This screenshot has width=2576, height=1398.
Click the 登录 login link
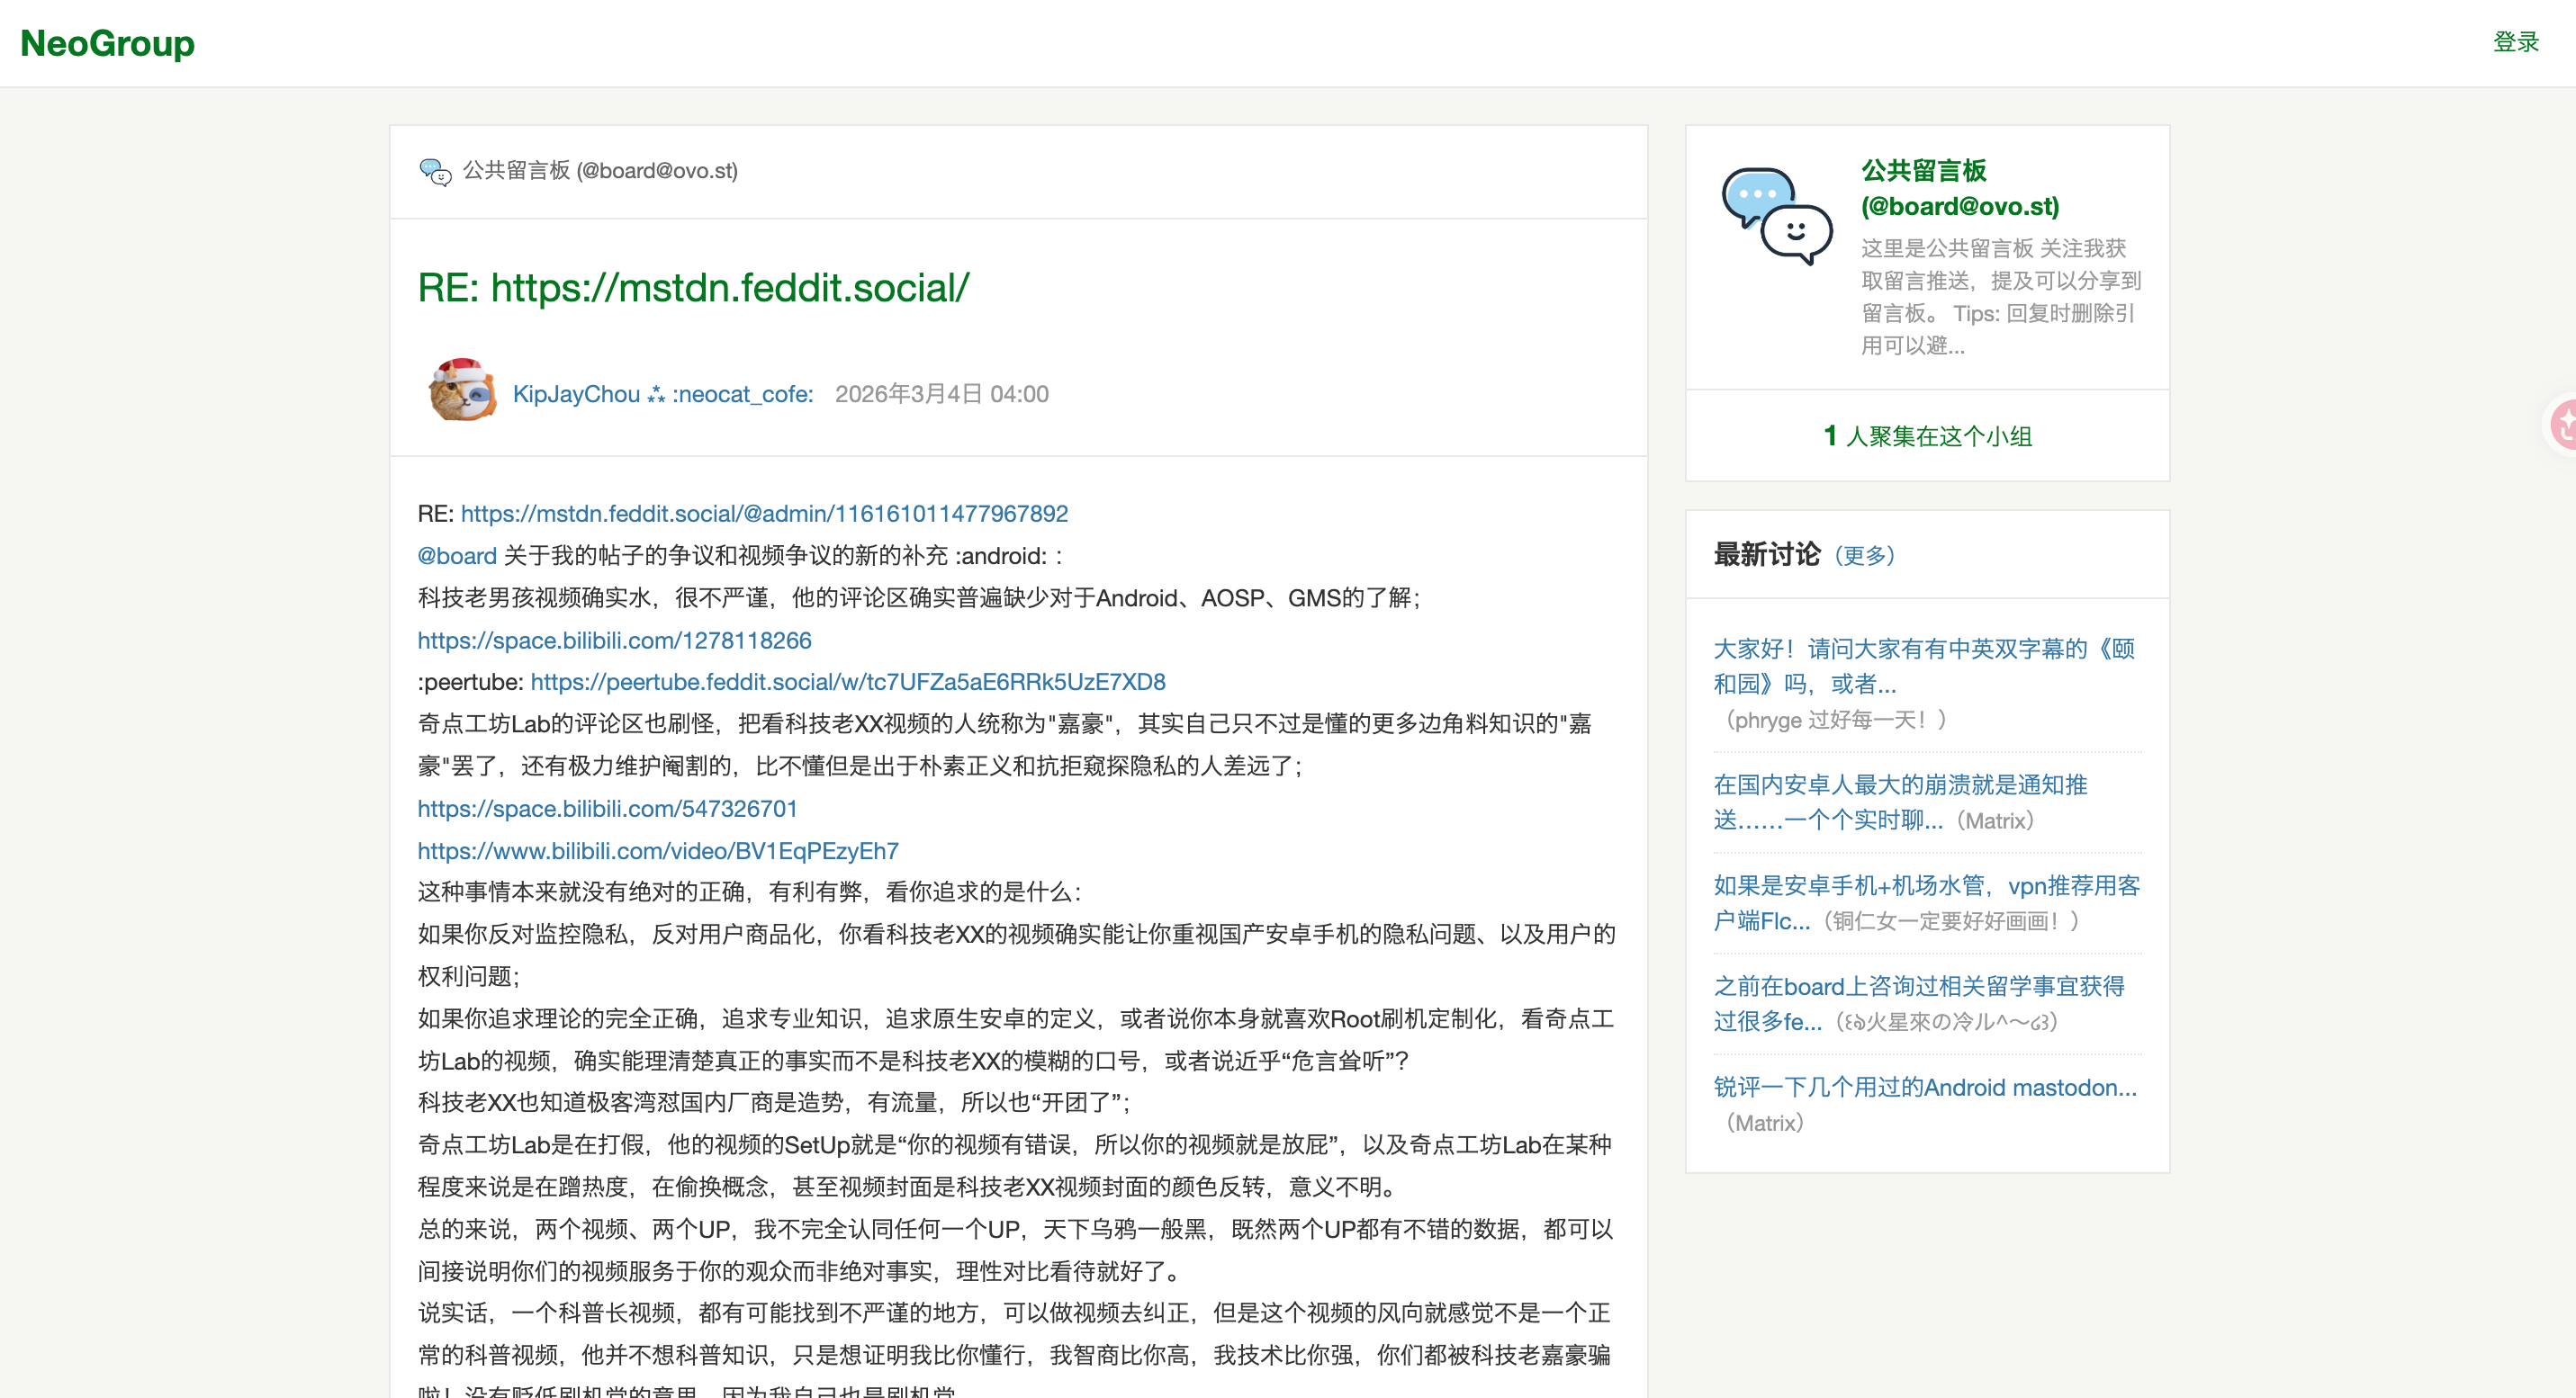pos(2515,42)
